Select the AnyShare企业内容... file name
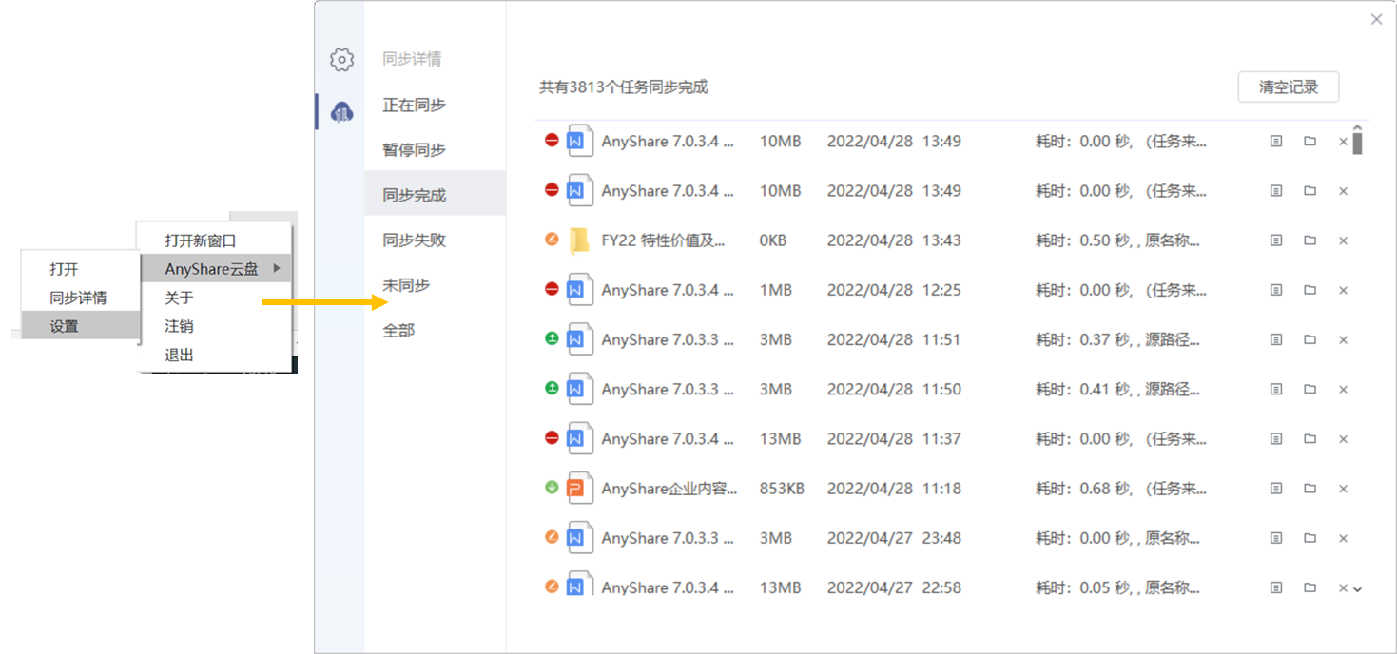 [x=669, y=489]
